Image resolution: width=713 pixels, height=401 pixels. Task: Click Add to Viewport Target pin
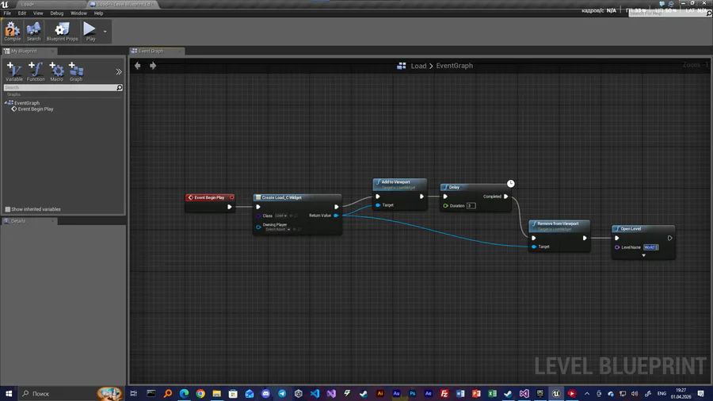[378, 205]
